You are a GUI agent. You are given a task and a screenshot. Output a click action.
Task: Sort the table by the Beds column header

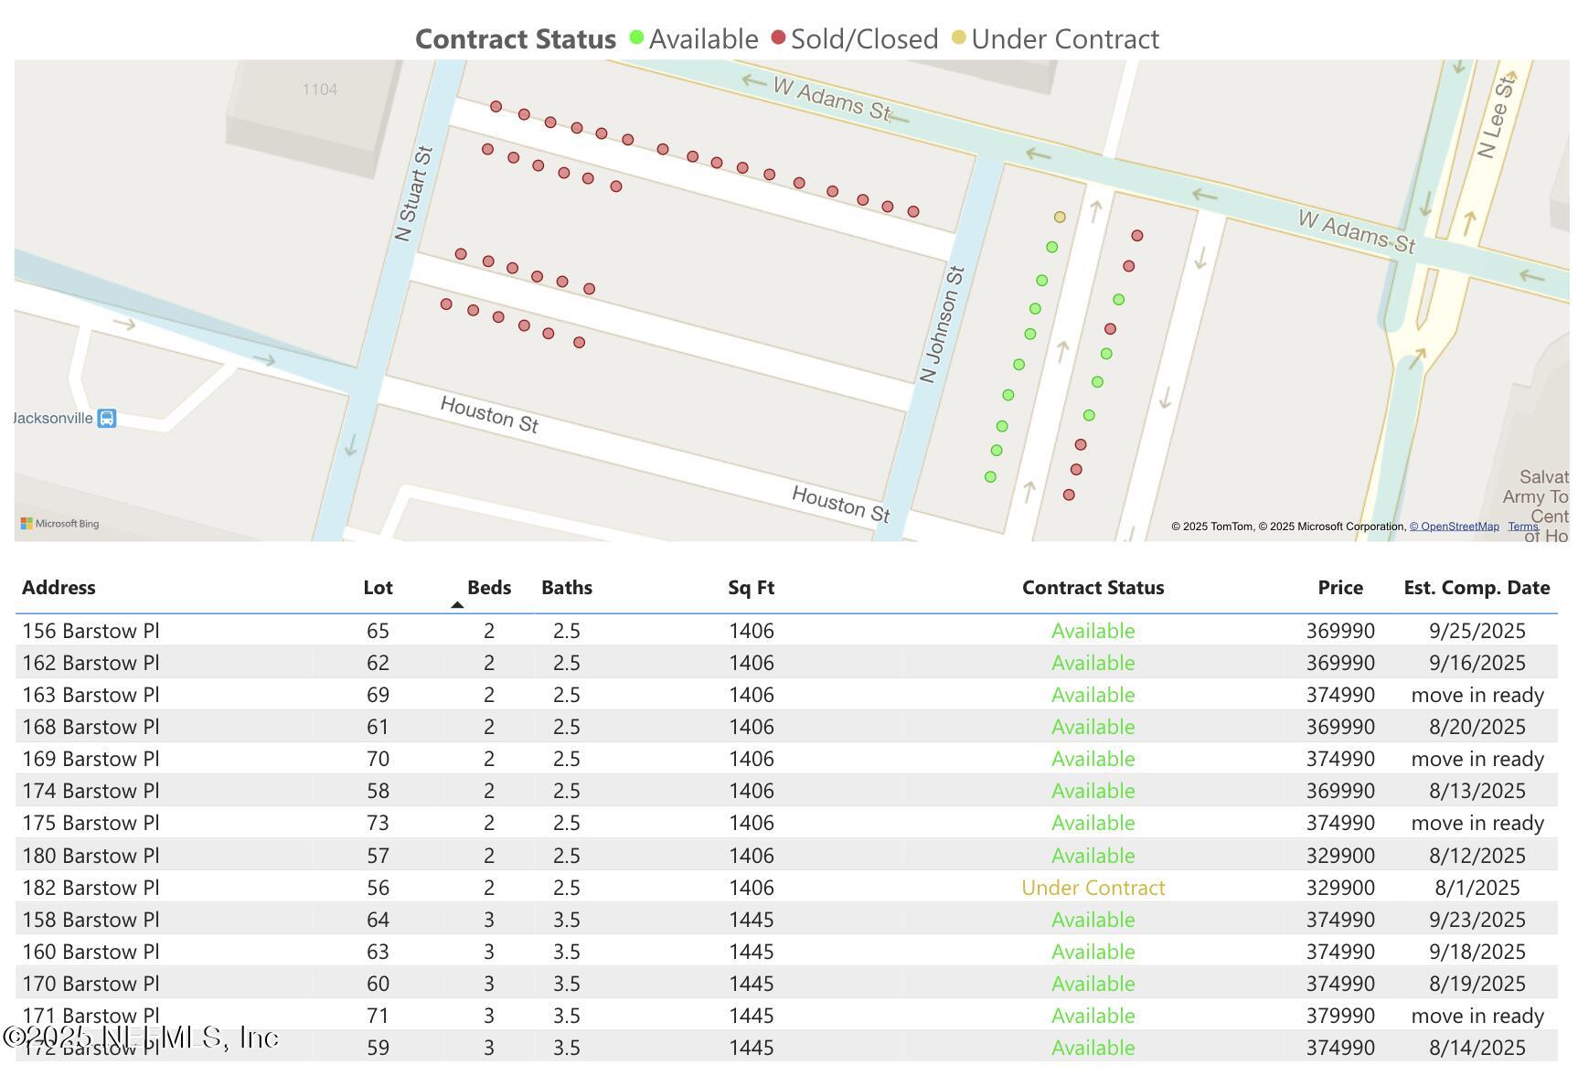click(x=488, y=588)
